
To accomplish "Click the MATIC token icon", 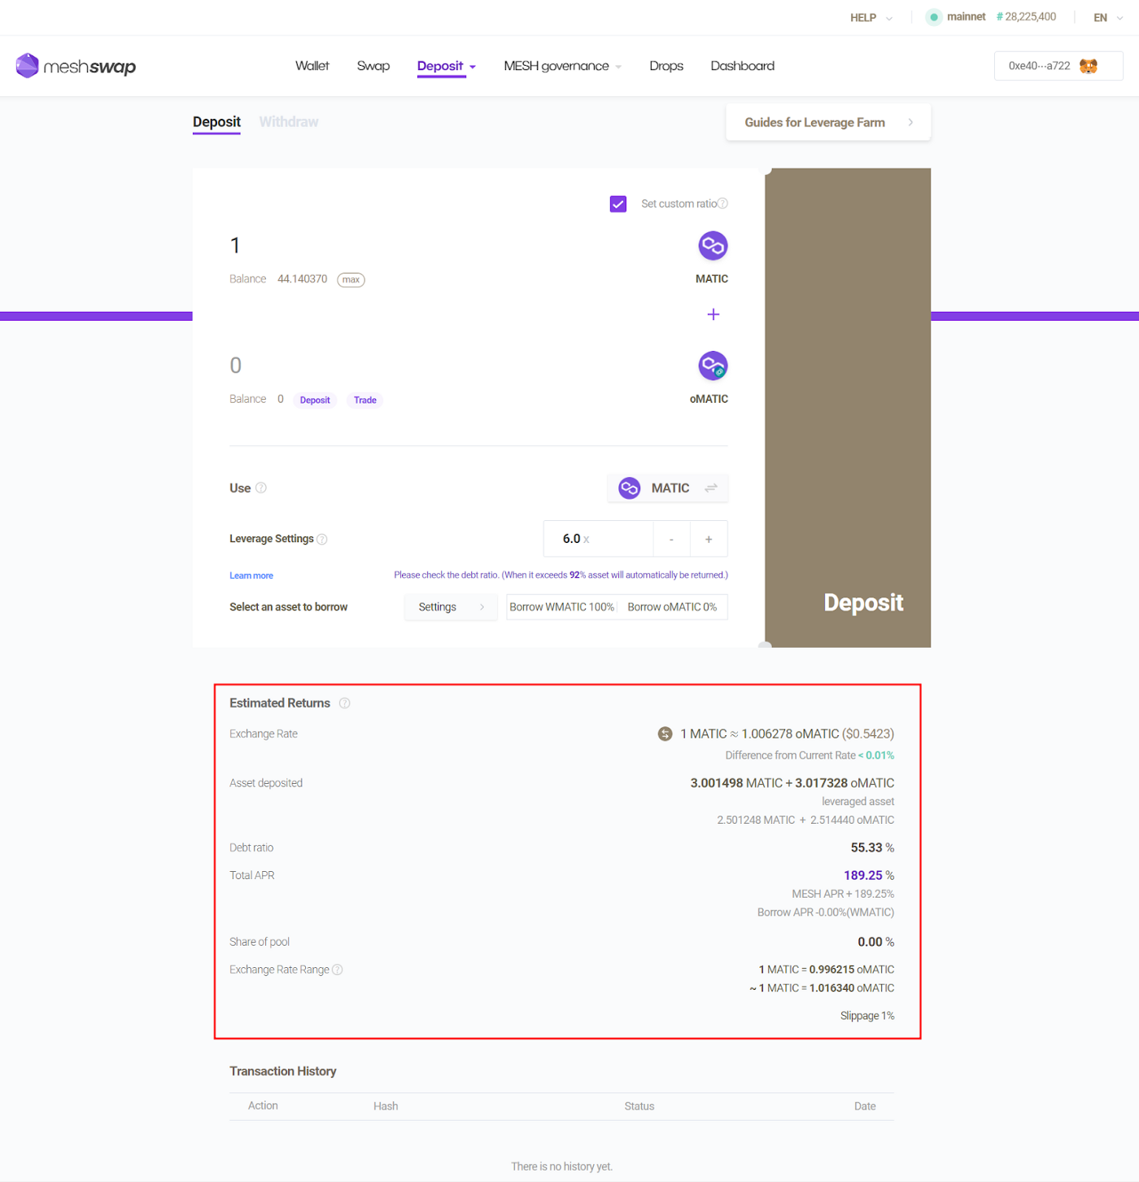I will [713, 246].
